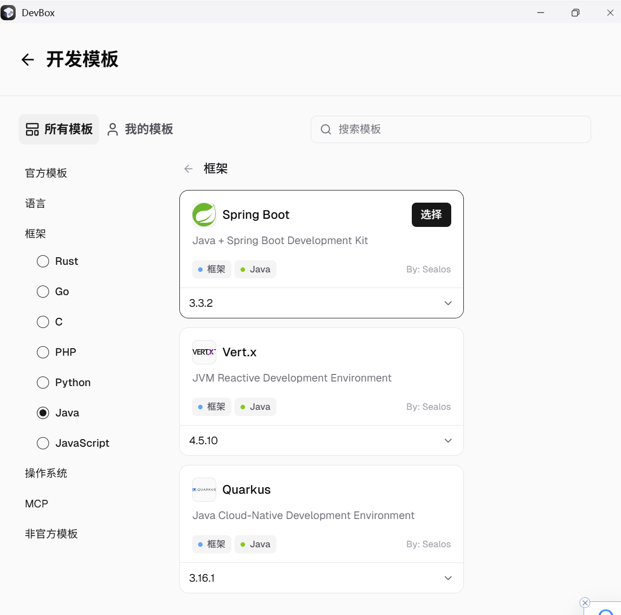This screenshot has width=621, height=615.
Task: Open the Spring Boot version dropdown showing 3.3.2
Action: 448,303
